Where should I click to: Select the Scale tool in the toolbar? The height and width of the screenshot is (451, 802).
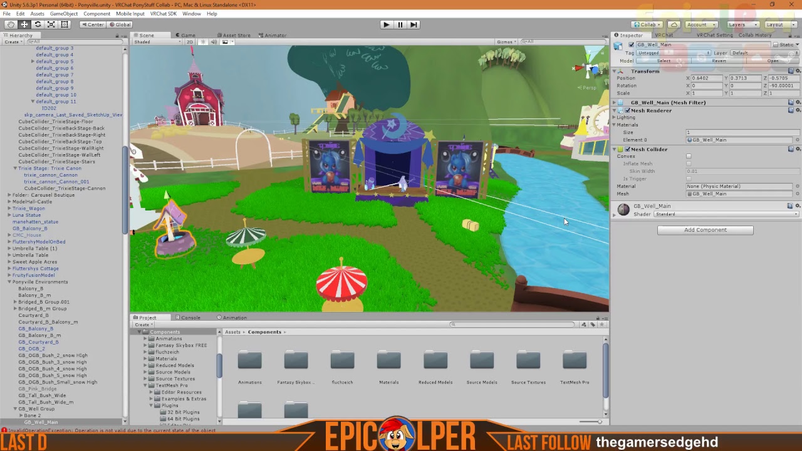51,24
